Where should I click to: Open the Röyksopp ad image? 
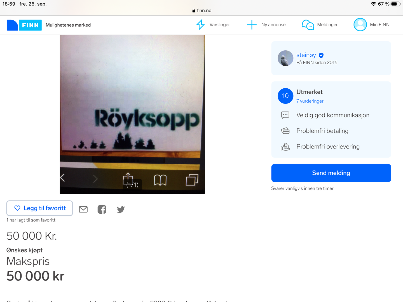[132, 114]
